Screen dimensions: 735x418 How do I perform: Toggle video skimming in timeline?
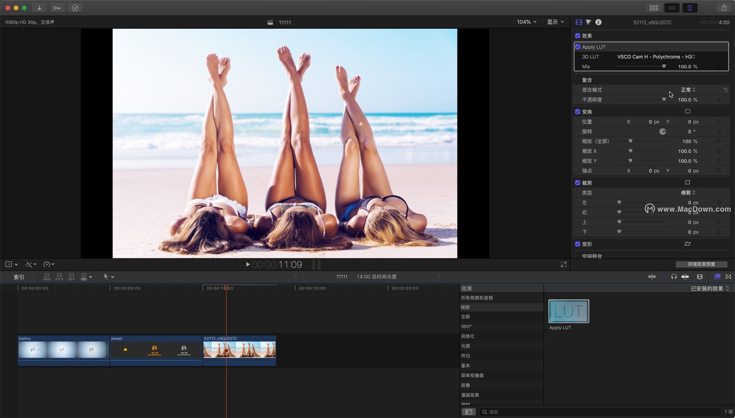652,277
